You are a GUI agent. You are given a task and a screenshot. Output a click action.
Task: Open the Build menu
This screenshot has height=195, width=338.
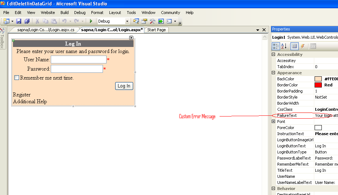click(x=64, y=13)
